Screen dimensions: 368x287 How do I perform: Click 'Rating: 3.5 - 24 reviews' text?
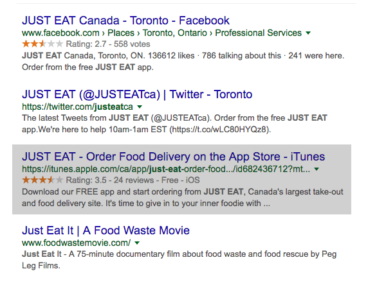(110, 180)
